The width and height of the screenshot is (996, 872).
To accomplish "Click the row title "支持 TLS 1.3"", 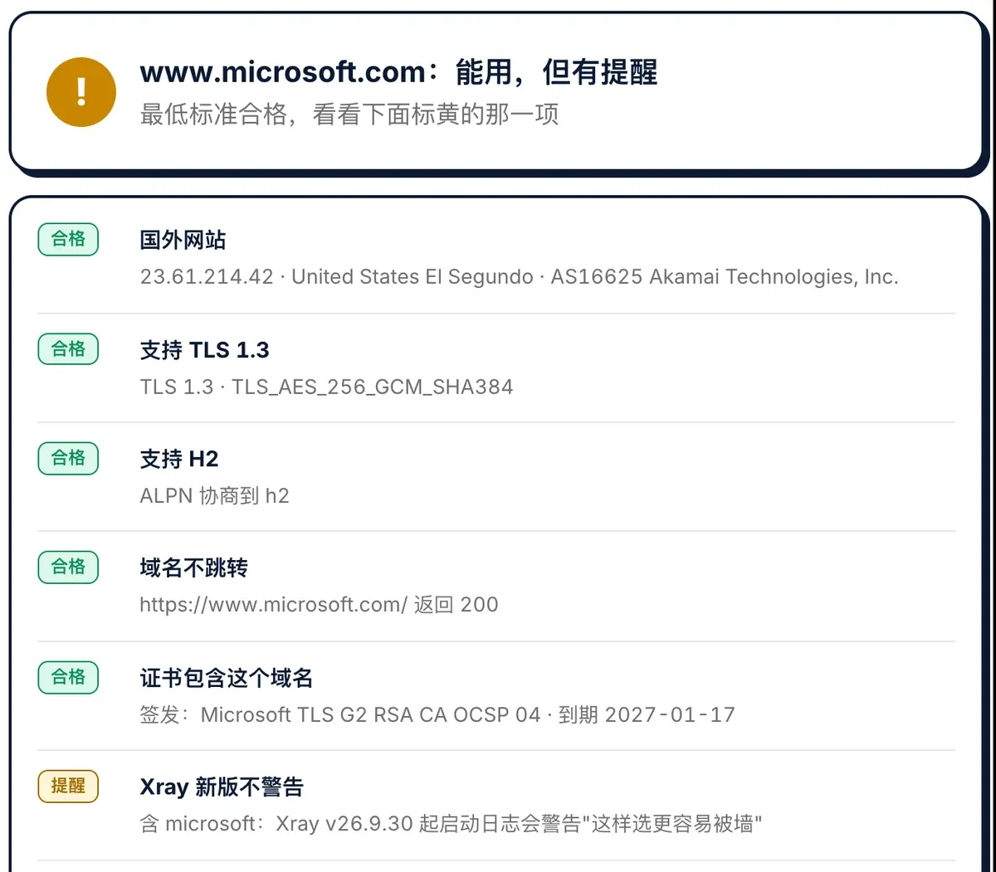I will tap(204, 350).
